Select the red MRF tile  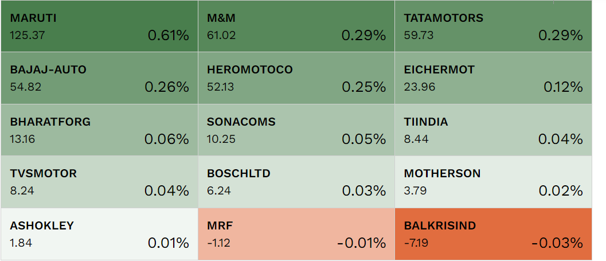tap(296, 234)
